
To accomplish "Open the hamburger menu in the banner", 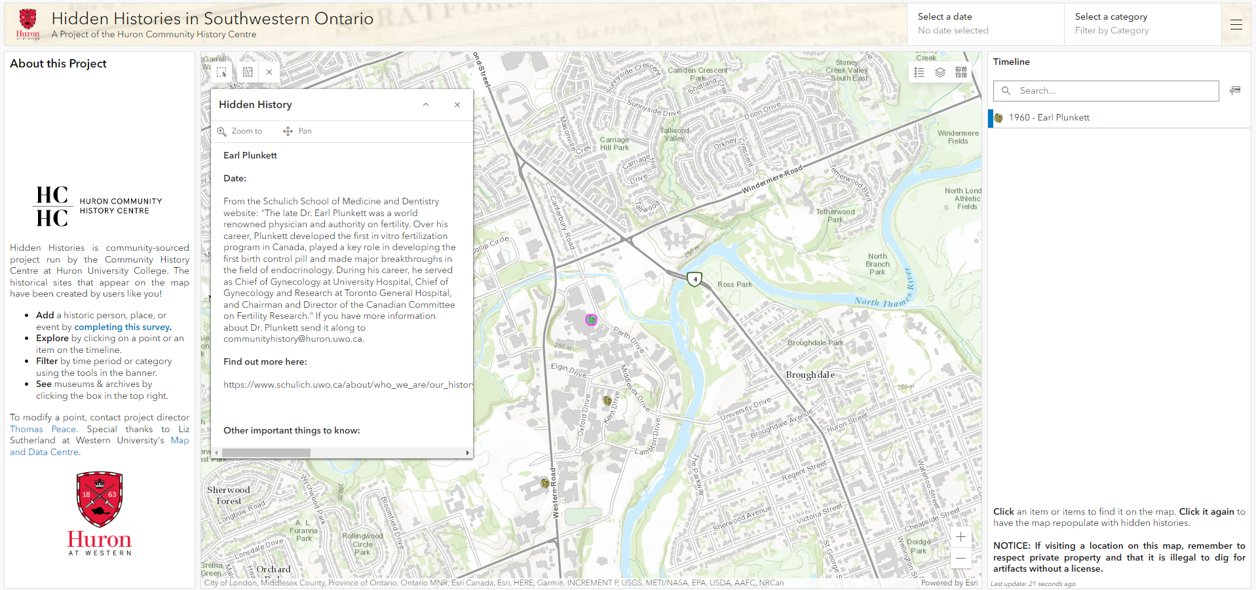I will pyautogui.click(x=1236, y=24).
